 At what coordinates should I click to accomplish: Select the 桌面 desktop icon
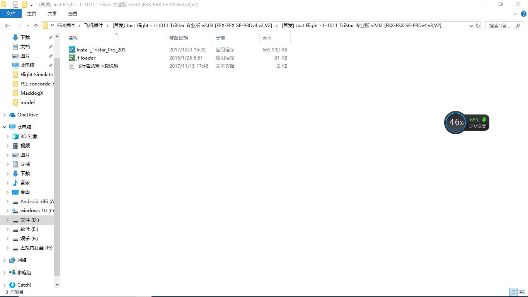[15, 192]
